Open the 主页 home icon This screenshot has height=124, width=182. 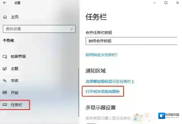[5, 17]
